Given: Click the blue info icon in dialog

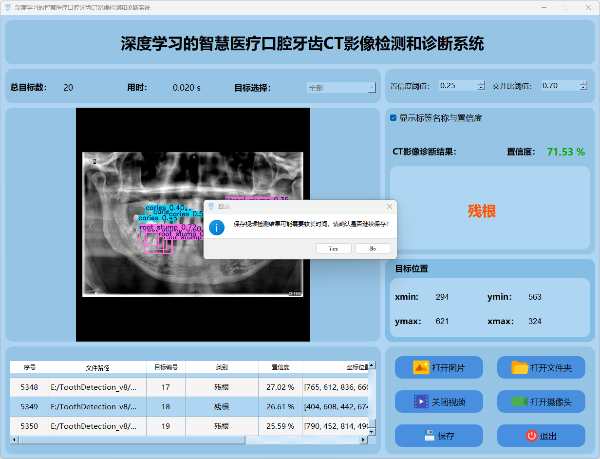Looking at the screenshot, I should (x=217, y=227).
